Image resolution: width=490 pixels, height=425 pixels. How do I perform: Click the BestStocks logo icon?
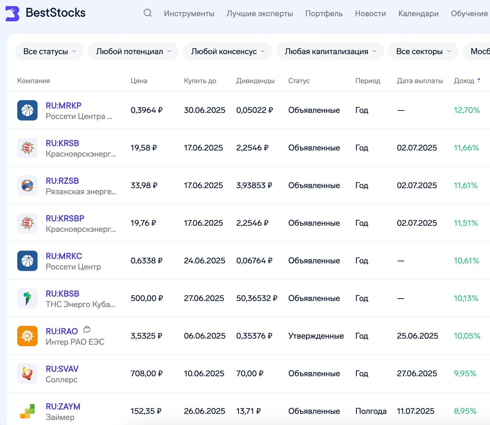[12, 13]
